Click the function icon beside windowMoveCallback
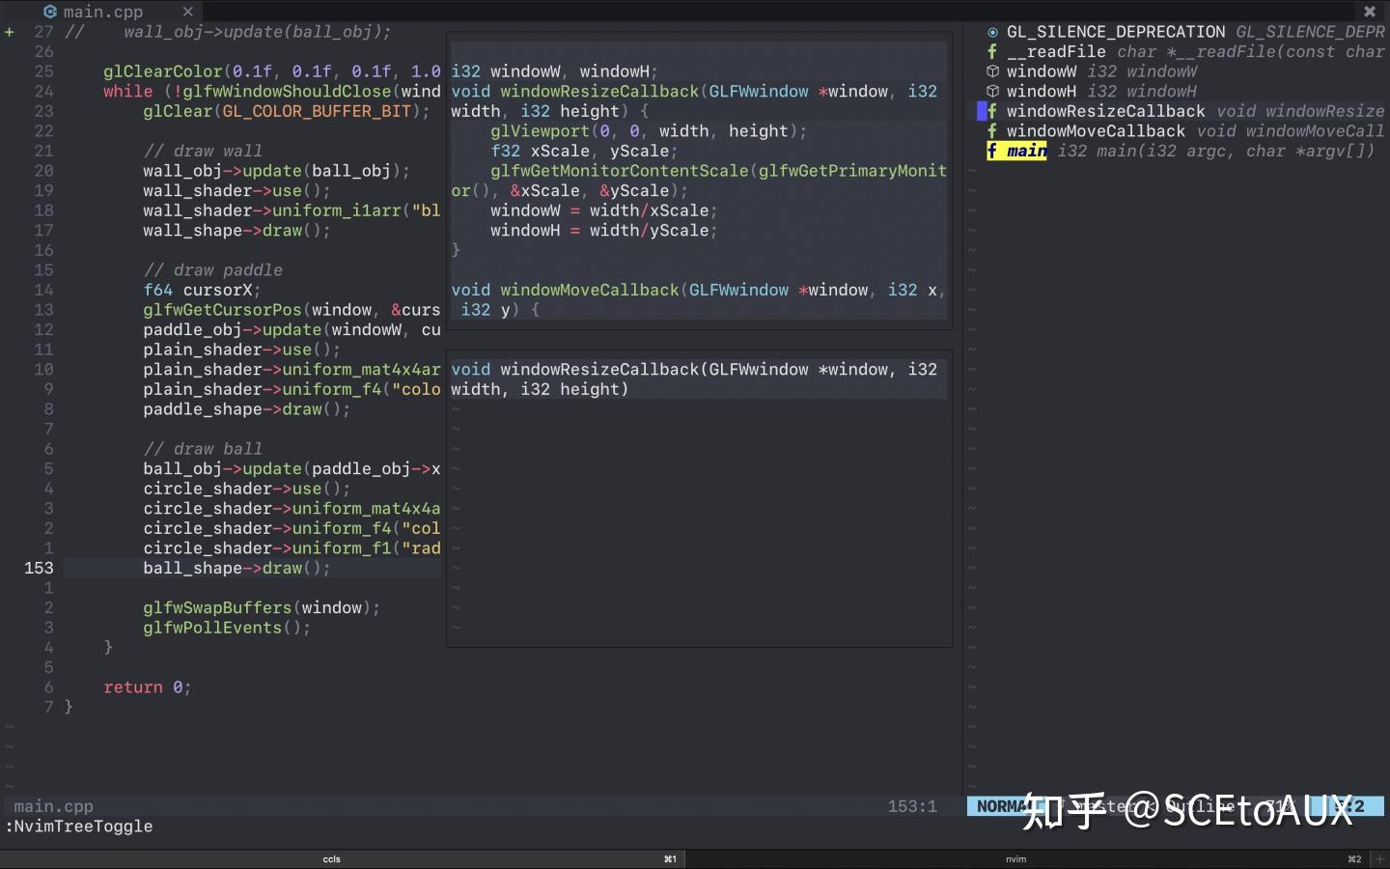 click(991, 130)
